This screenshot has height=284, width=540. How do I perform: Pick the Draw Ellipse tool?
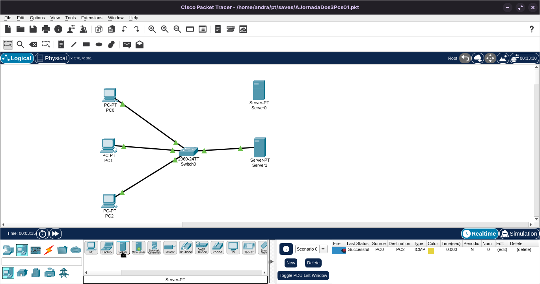coord(99,44)
